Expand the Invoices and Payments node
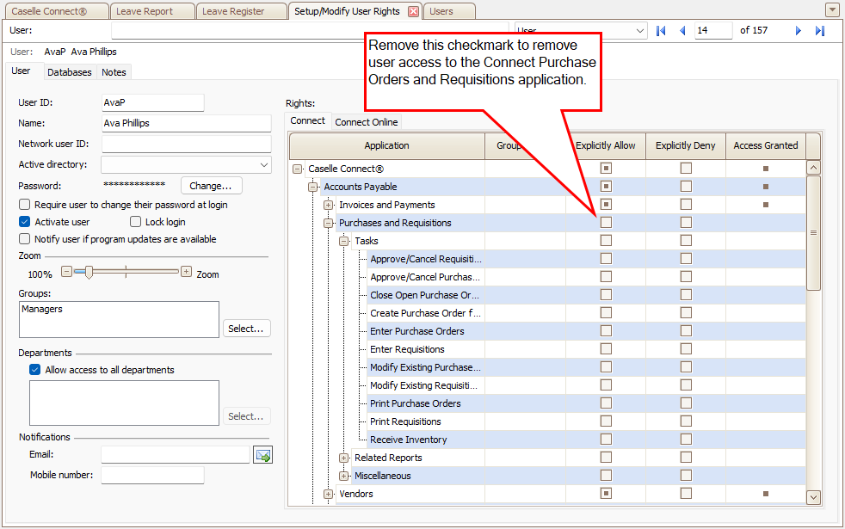Screen dimensions: 845x529 click(328, 205)
